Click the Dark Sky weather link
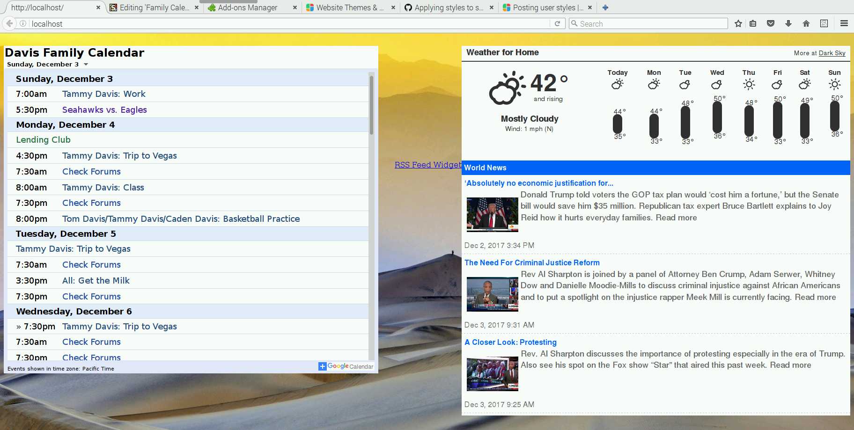The width and height of the screenshot is (854, 430). pos(832,53)
